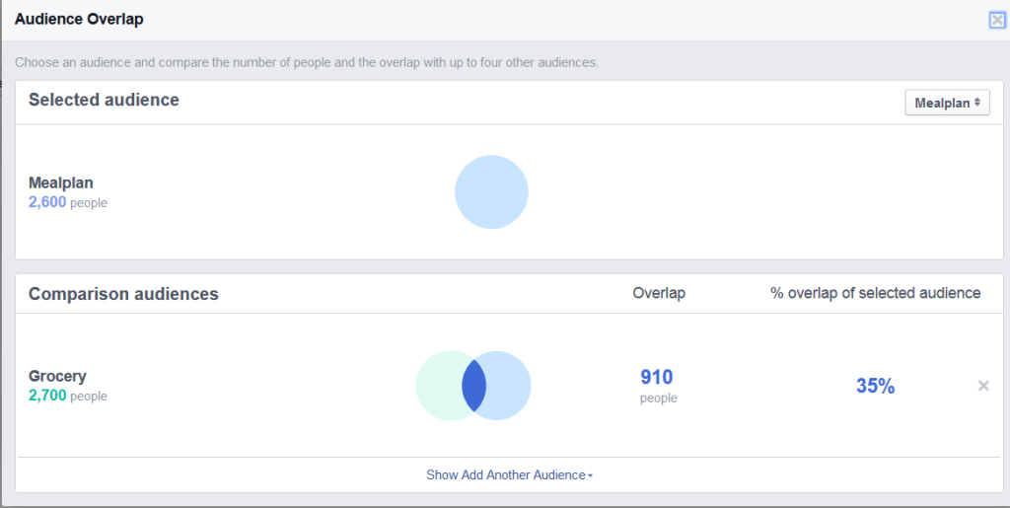Click the light blue Mealplan circle in Venn diagram
The height and width of the screenshot is (508, 1010).
click(x=509, y=386)
